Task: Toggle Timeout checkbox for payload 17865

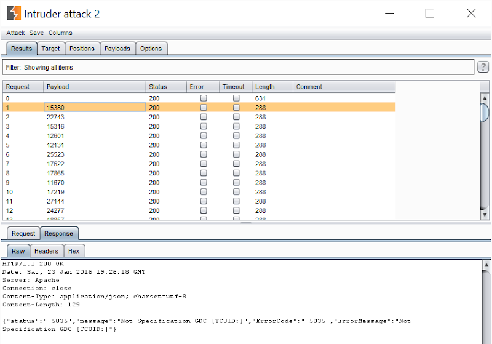Action: (x=236, y=173)
